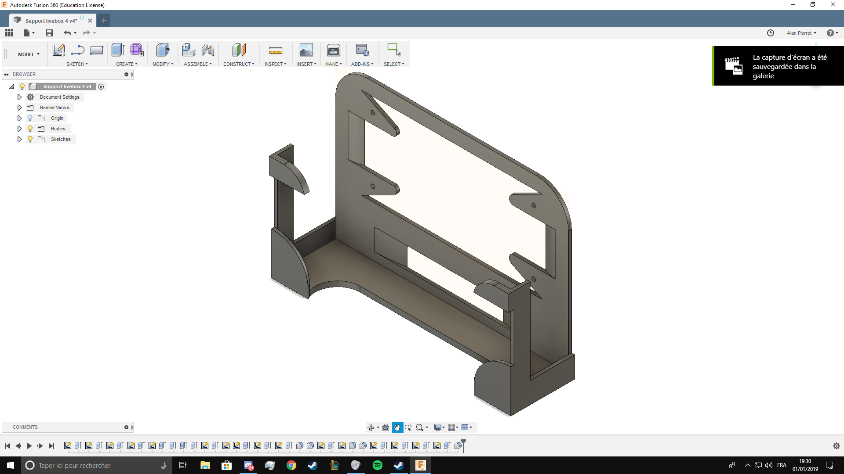
Task: Insert a decal with the image icon
Action: tap(306, 50)
